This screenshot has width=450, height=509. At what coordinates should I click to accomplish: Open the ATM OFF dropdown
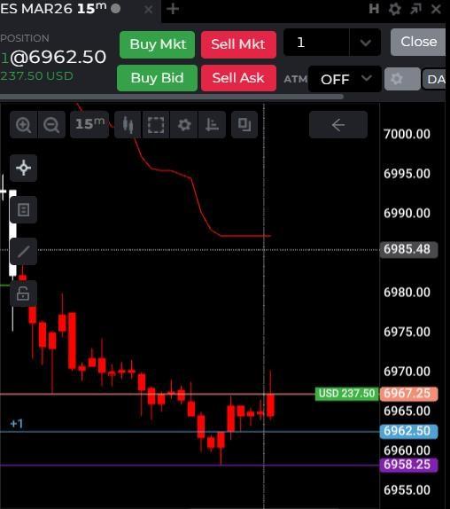point(345,79)
